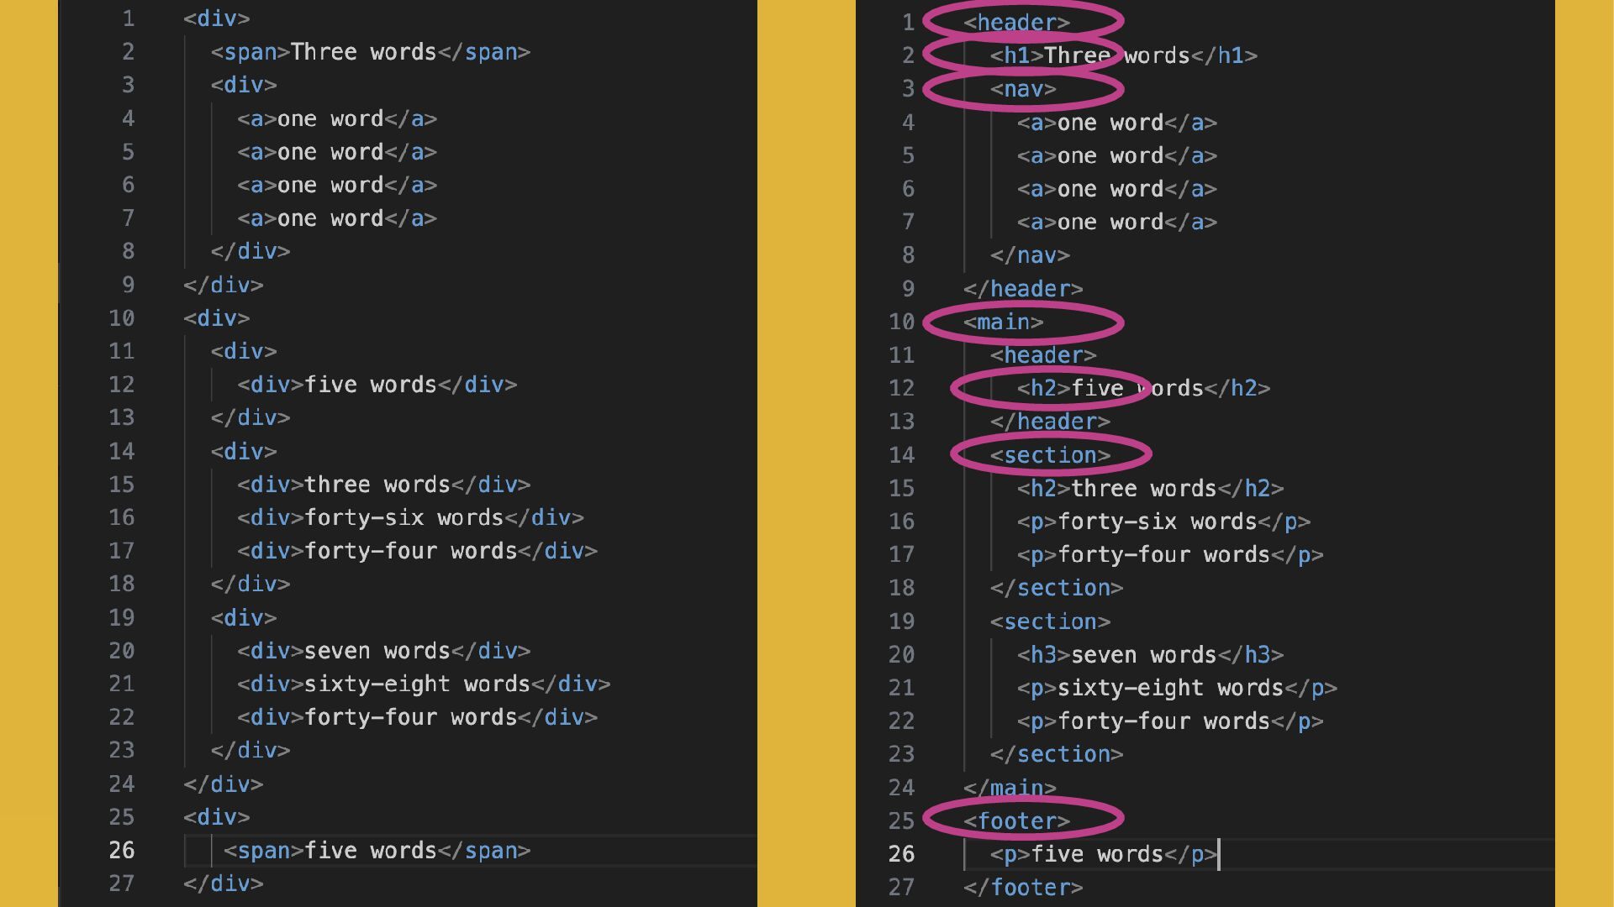Image resolution: width=1614 pixels, height=907 pixels.
Task: Click the circled main opening tag
Action: point(1003,322)
